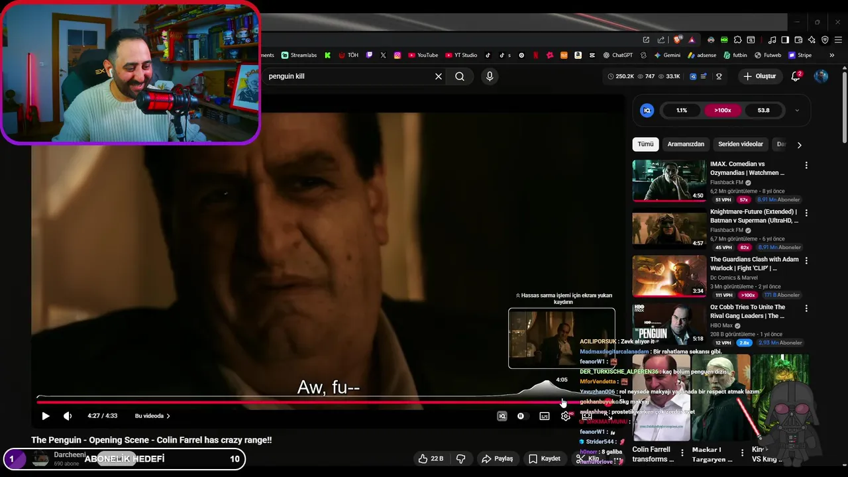Open TÖH bookmark
Screen dimensions: 848x477
(x=348, y=55)
